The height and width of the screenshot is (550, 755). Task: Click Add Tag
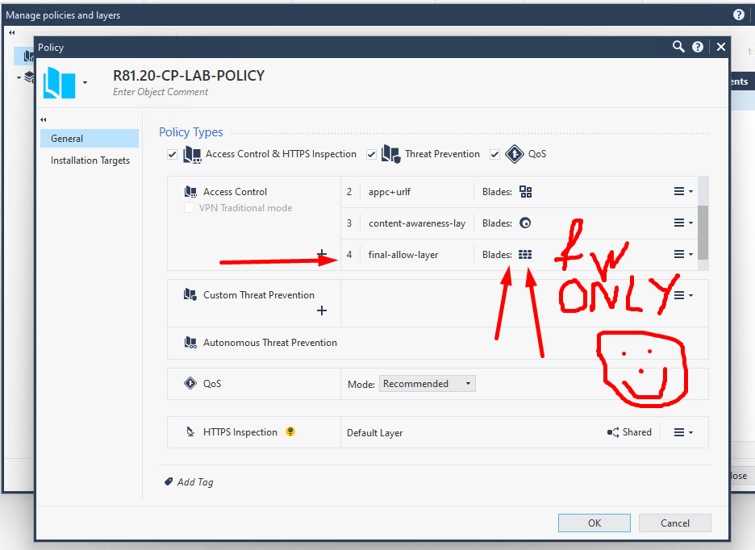pyautogui.click(x=195, y=482)
